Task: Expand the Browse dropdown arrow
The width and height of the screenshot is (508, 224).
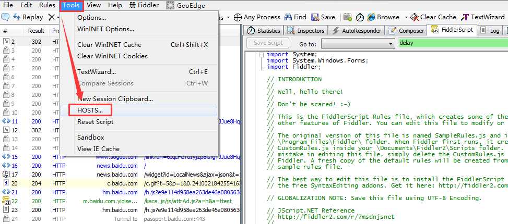Action: point(406,17)
